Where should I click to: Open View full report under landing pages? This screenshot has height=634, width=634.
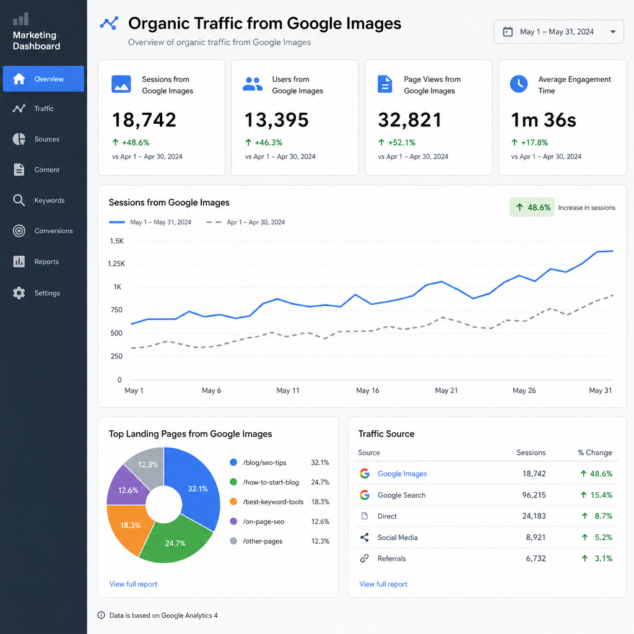(133, 584)
